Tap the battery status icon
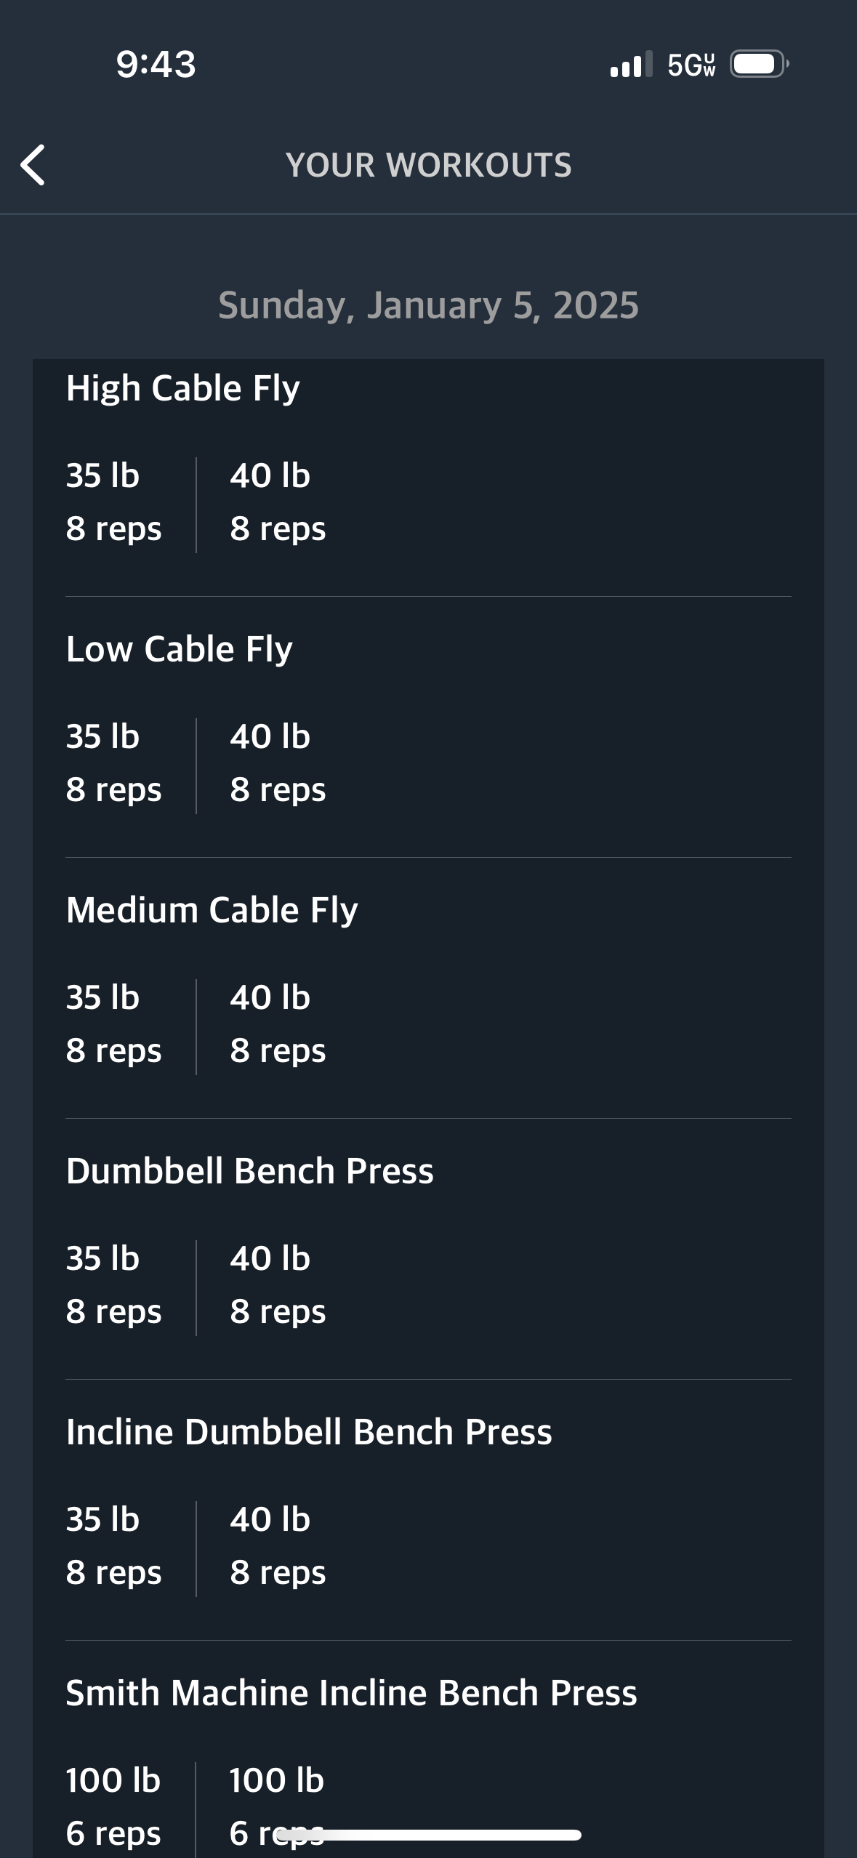The image size is (857, 1858). tap(760, 64)
